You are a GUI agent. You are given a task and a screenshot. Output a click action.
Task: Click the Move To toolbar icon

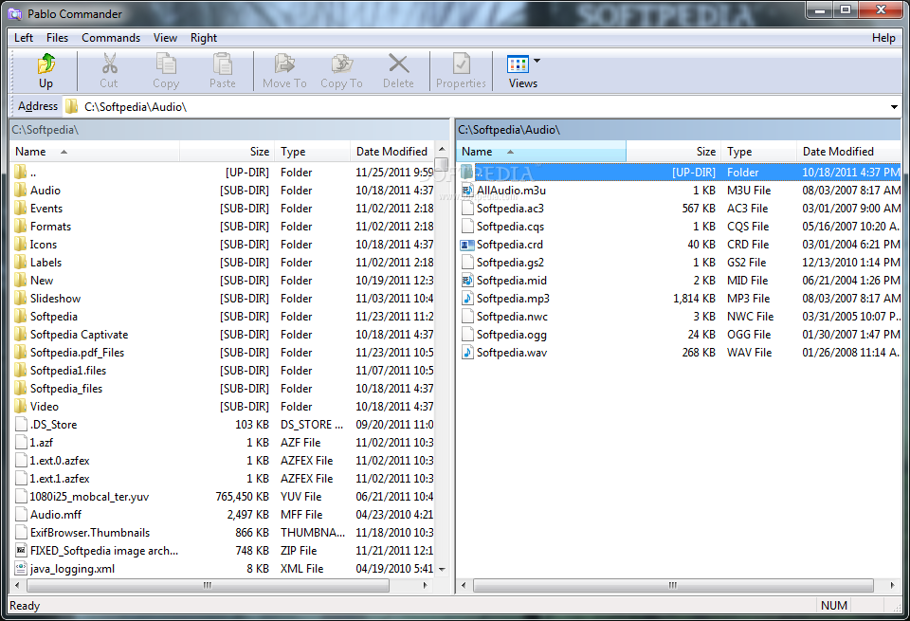[284, 64]
